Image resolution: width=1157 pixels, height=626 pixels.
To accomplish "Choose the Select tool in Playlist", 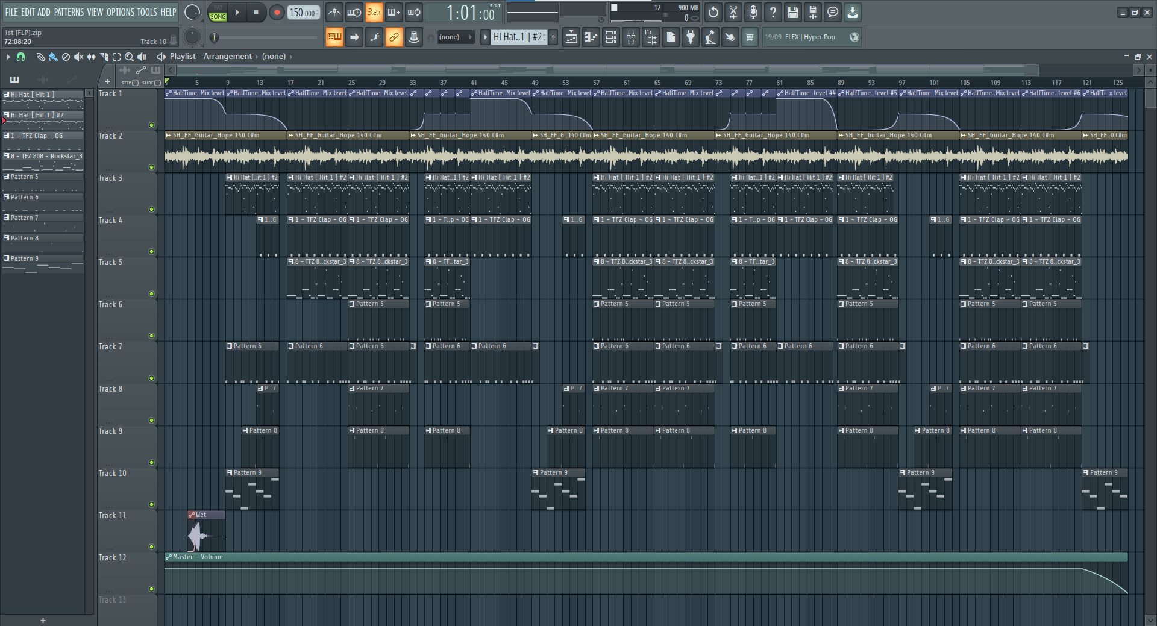I will click(x=116, y=57).
